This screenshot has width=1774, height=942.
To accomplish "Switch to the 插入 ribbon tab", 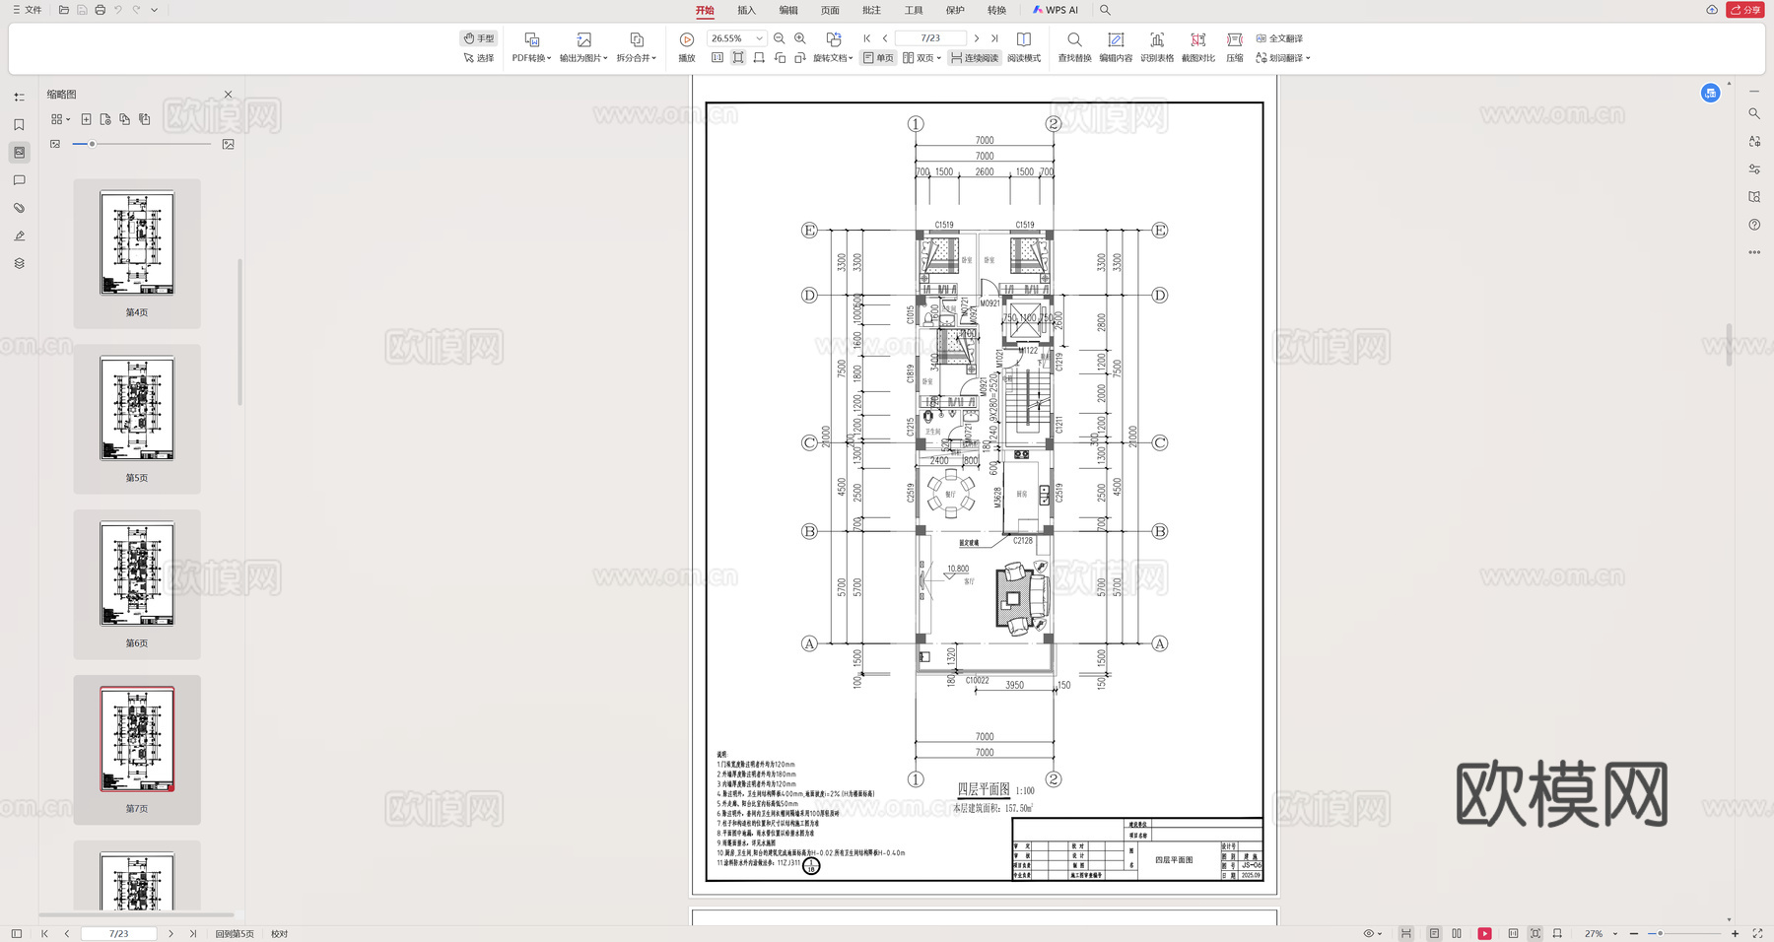I will pyautogui.click(x=745, y=9).
